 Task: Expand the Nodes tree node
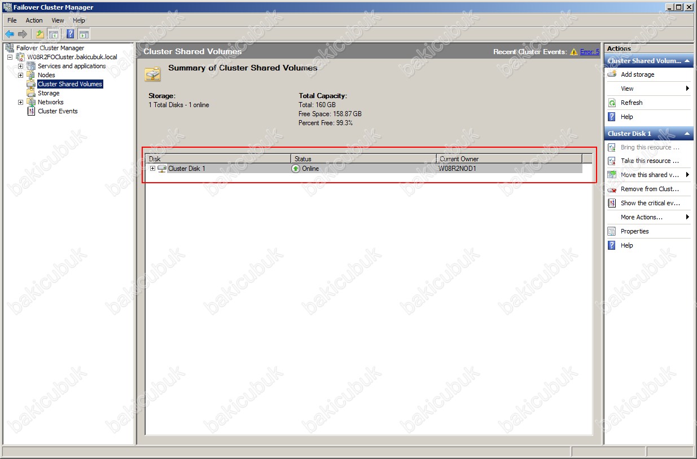click(x=20, y=75)
